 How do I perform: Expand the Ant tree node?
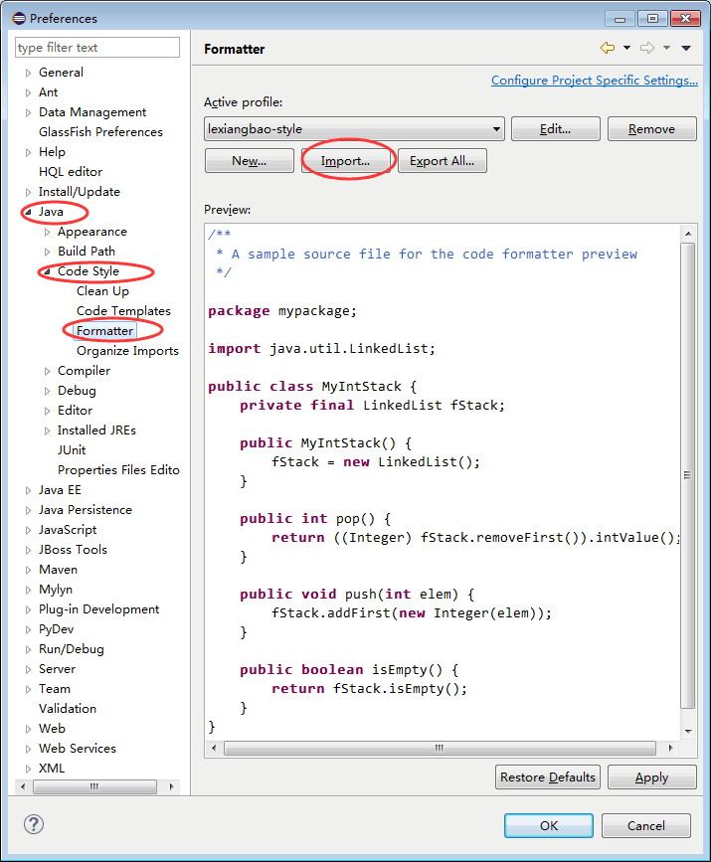pyautogui.click(x=28, y=92)
